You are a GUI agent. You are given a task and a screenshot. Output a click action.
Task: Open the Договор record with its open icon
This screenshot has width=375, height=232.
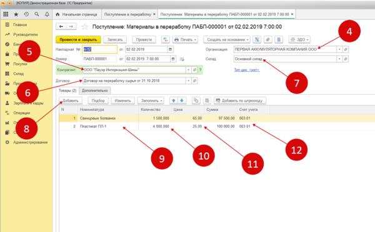194,81
